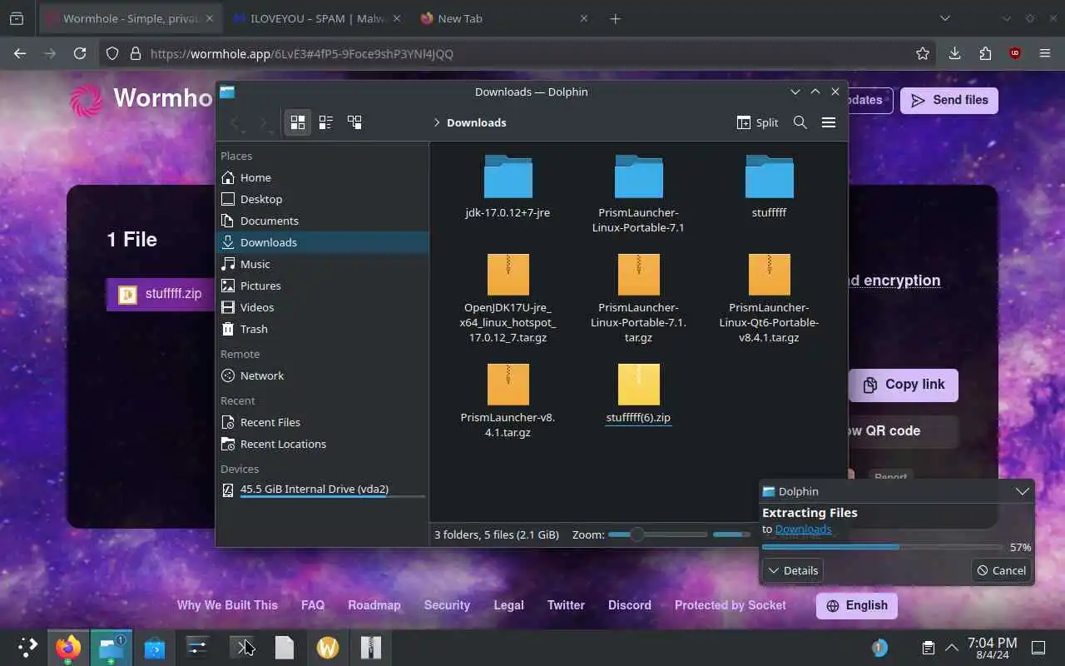
Task: Copy link on Wormhole page
Action: point(903,385)
